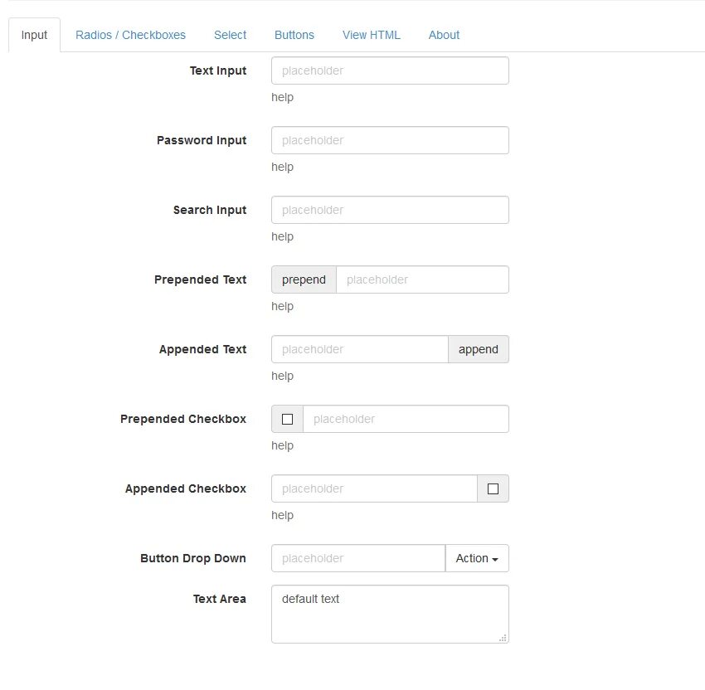Focus the Prepended Checkbox text field
The image size is (705, 690).
pos(406,420)
